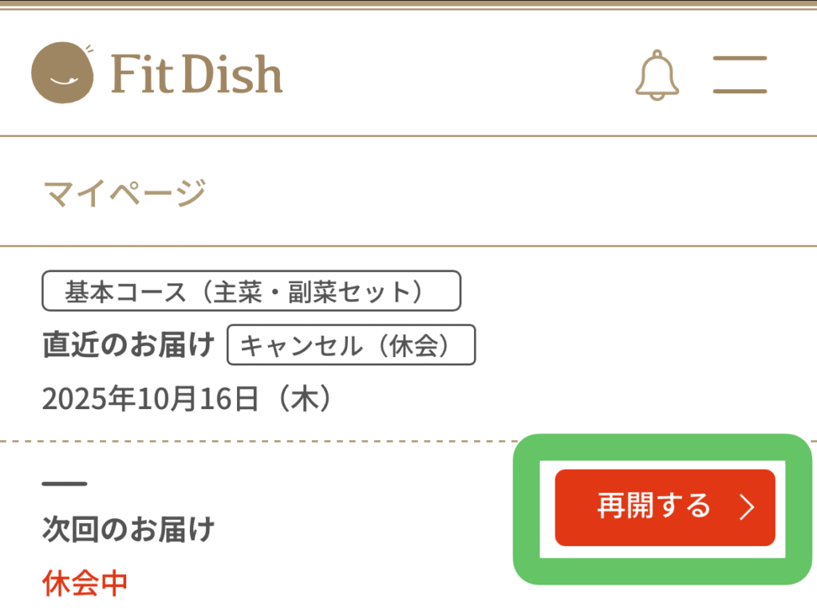Viewport: 817px width, 614px height.
Task: Click the 基本コース（主菜・副菜セット） tag
Action: click(251, 291)
